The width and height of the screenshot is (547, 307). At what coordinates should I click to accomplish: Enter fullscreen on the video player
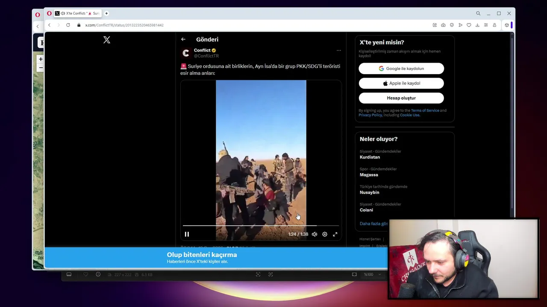(335, 234)
